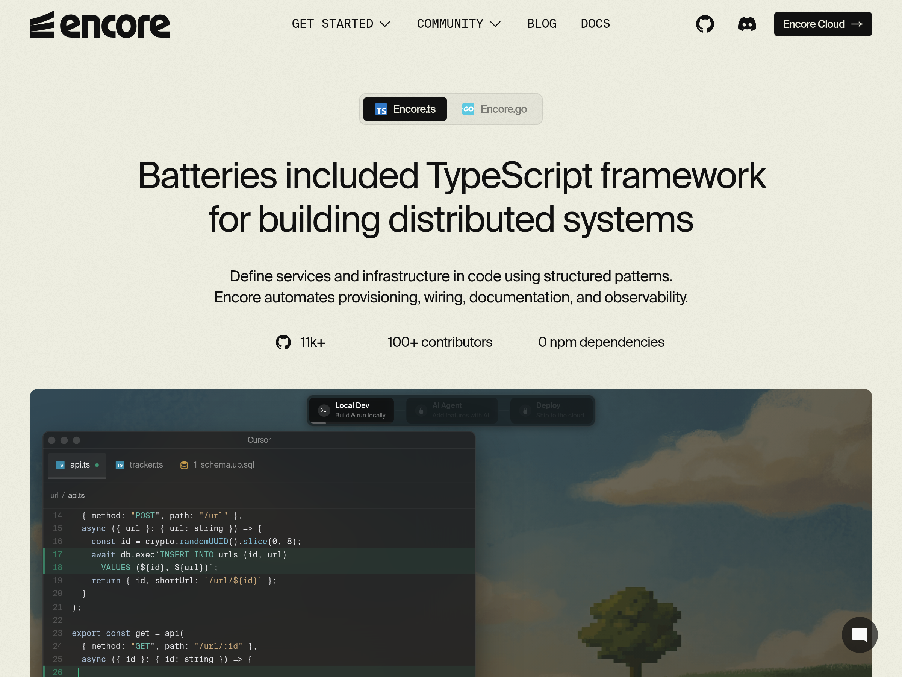Open the 1_schema.up.sql editor tab
Screen dimensions: 902x677
[x=217, y=465]
